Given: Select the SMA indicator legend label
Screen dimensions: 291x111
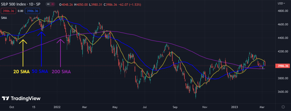Looking at the screenshot, I should click(4, 18).
